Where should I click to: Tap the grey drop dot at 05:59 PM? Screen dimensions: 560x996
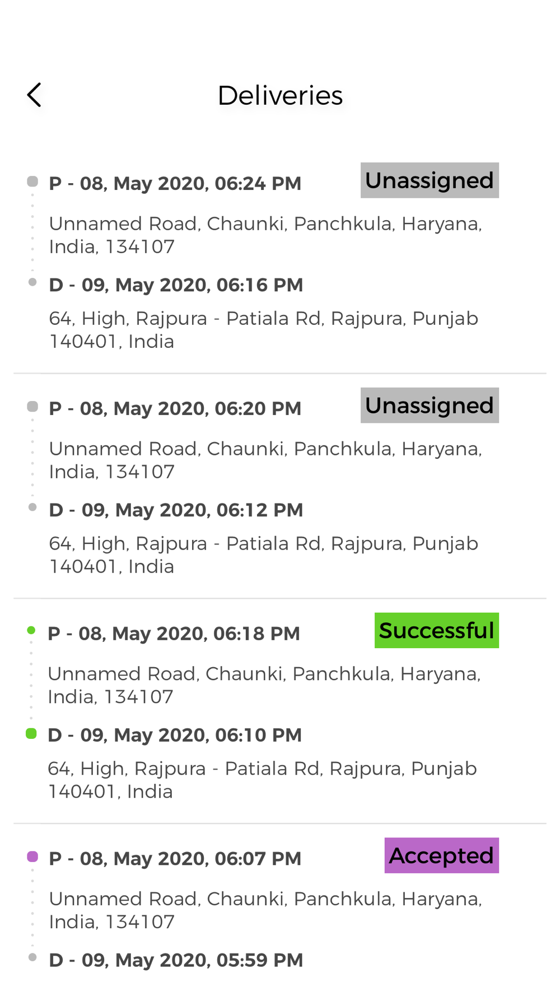point(32,958)
